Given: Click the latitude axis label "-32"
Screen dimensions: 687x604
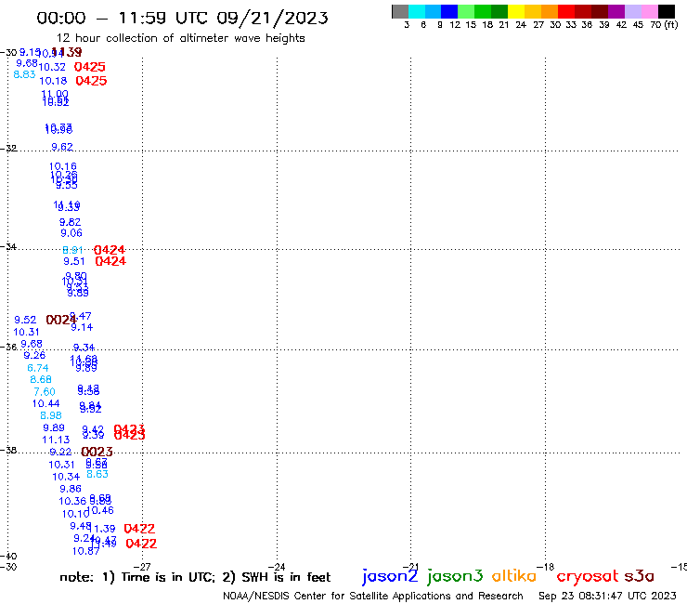Looking at the screenshot, I should click(x=9, y=149).
